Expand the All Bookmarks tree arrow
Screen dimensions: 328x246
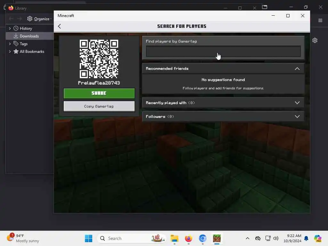[10, 52]
